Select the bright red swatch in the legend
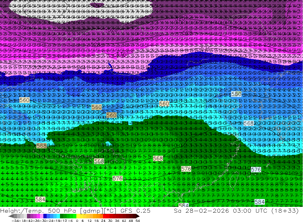The image size is (303, 222). (105, 216)
